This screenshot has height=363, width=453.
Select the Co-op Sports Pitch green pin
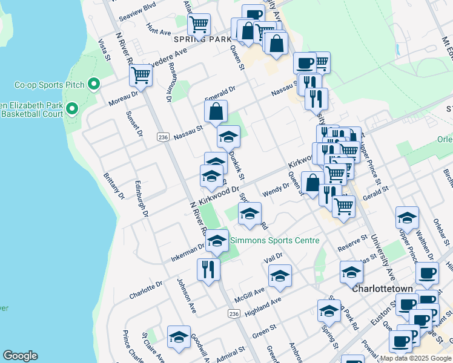[x=93, y=84]
